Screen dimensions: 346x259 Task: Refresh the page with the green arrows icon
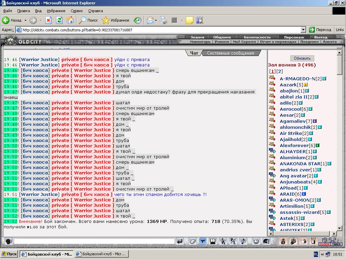click(59, 20)
